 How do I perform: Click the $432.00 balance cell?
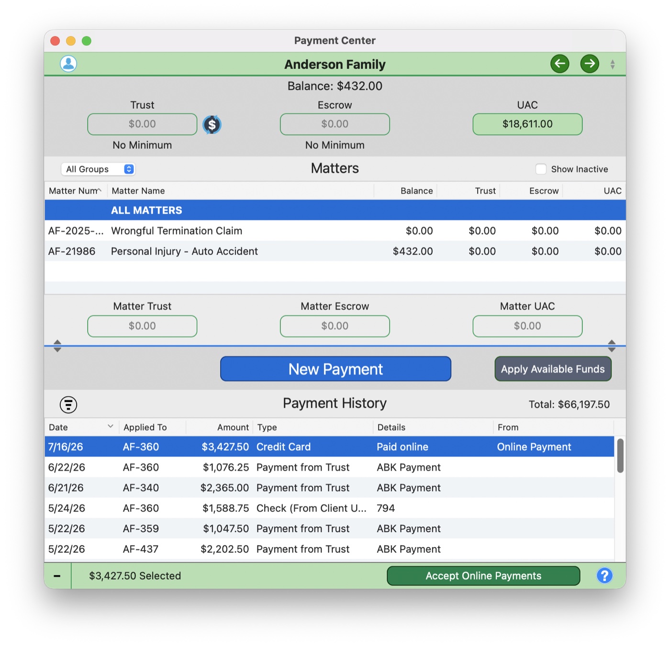413,251
